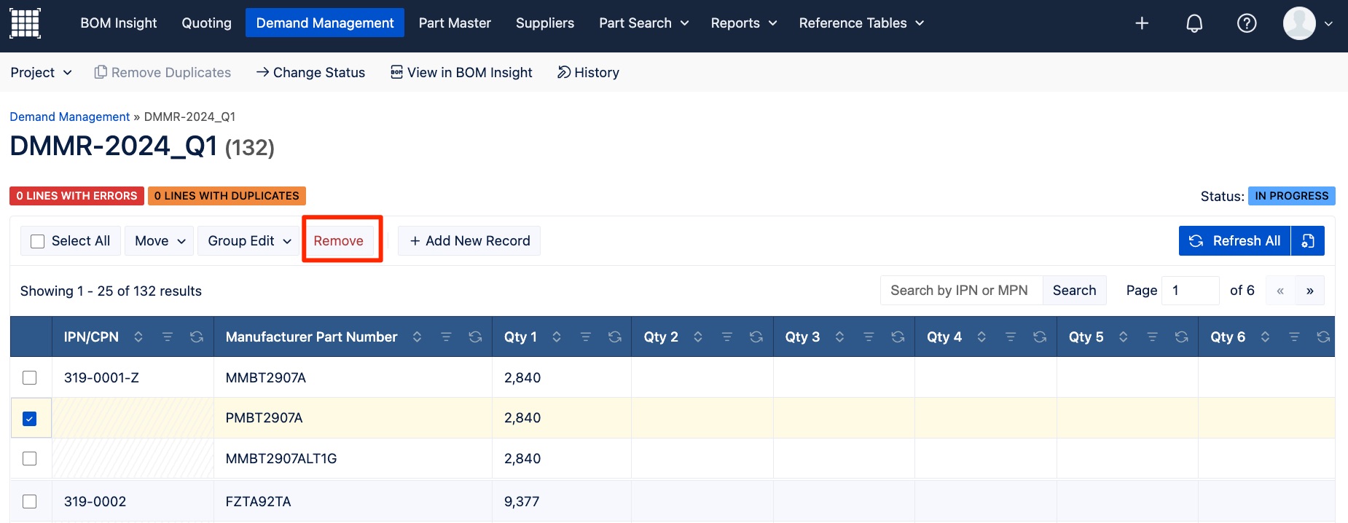Open the Quoting tab

click(207, 23)
